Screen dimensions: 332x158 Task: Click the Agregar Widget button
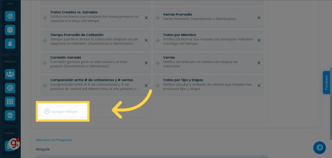(x=96, y=111)
